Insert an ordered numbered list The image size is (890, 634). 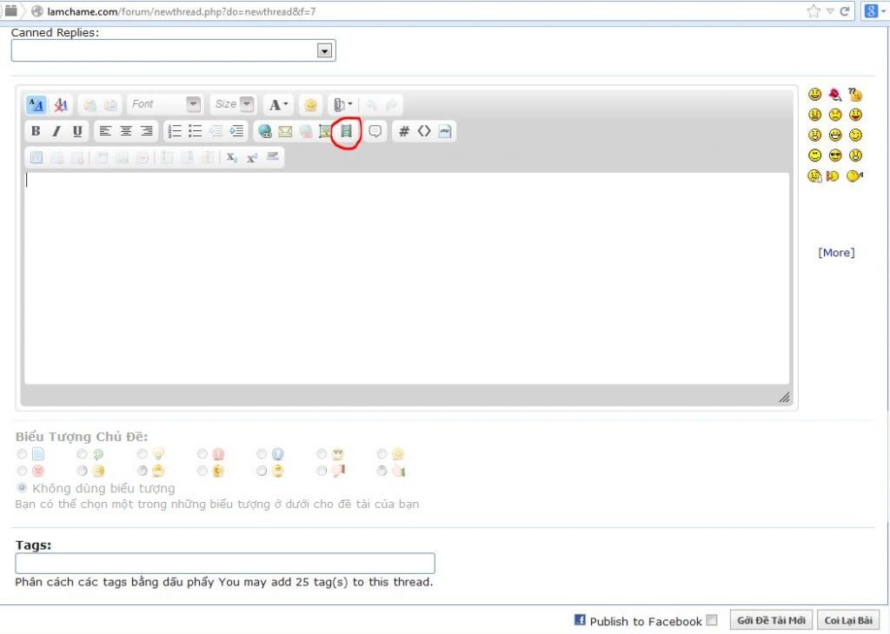tap(175, 131)
